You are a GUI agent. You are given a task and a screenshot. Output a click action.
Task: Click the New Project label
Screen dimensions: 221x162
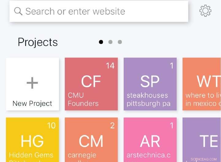tap(32, 104)
